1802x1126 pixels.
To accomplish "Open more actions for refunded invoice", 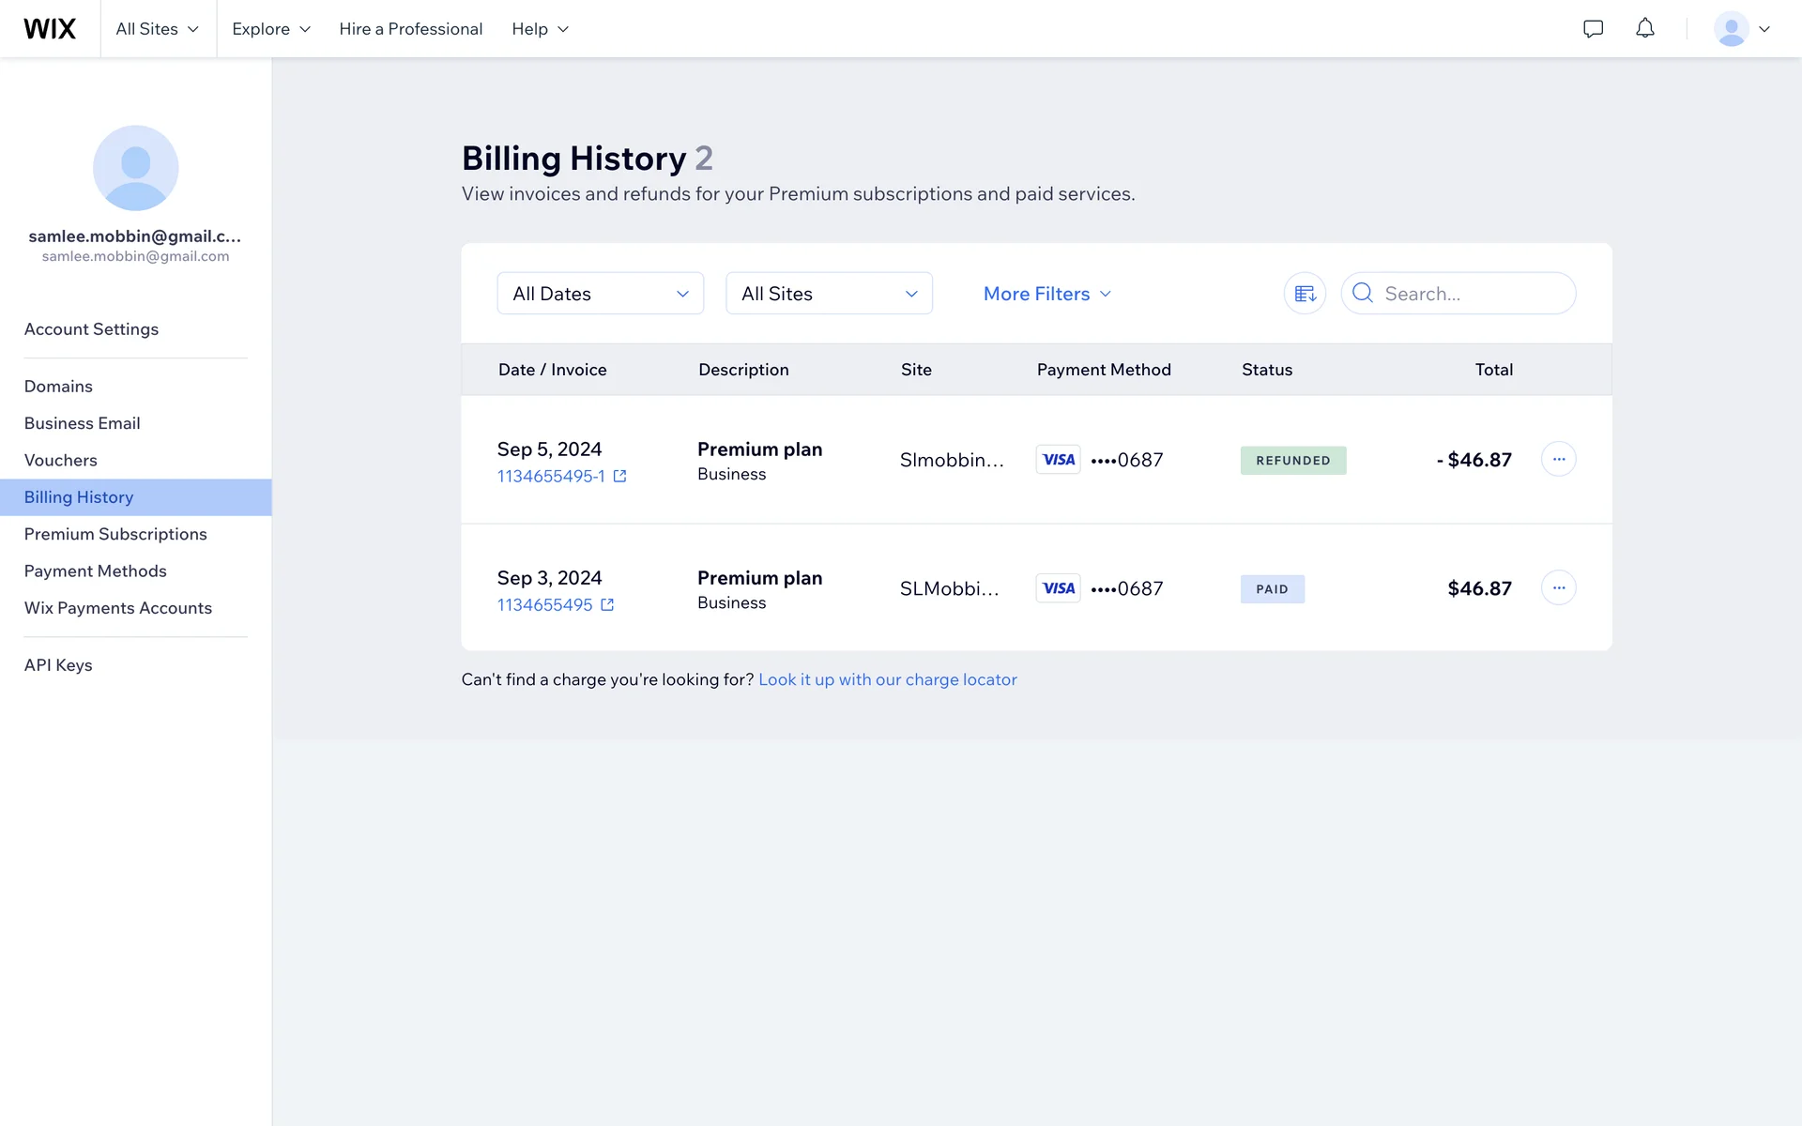I will (x=1558, y=459).
